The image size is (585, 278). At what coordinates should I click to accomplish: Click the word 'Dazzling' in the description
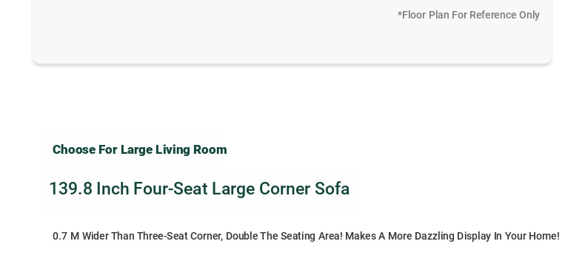point(435,237)
